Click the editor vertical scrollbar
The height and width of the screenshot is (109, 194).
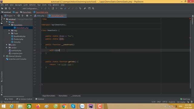point(190,54)
